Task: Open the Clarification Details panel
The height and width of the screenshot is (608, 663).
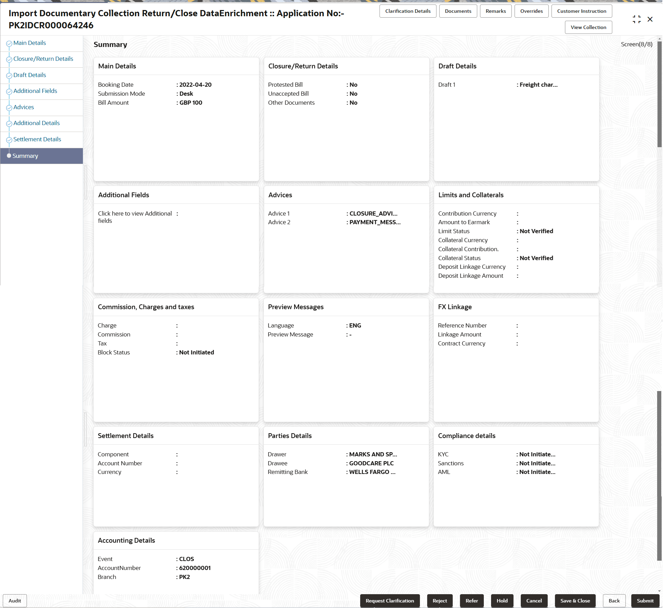Action: pos(407,11)
